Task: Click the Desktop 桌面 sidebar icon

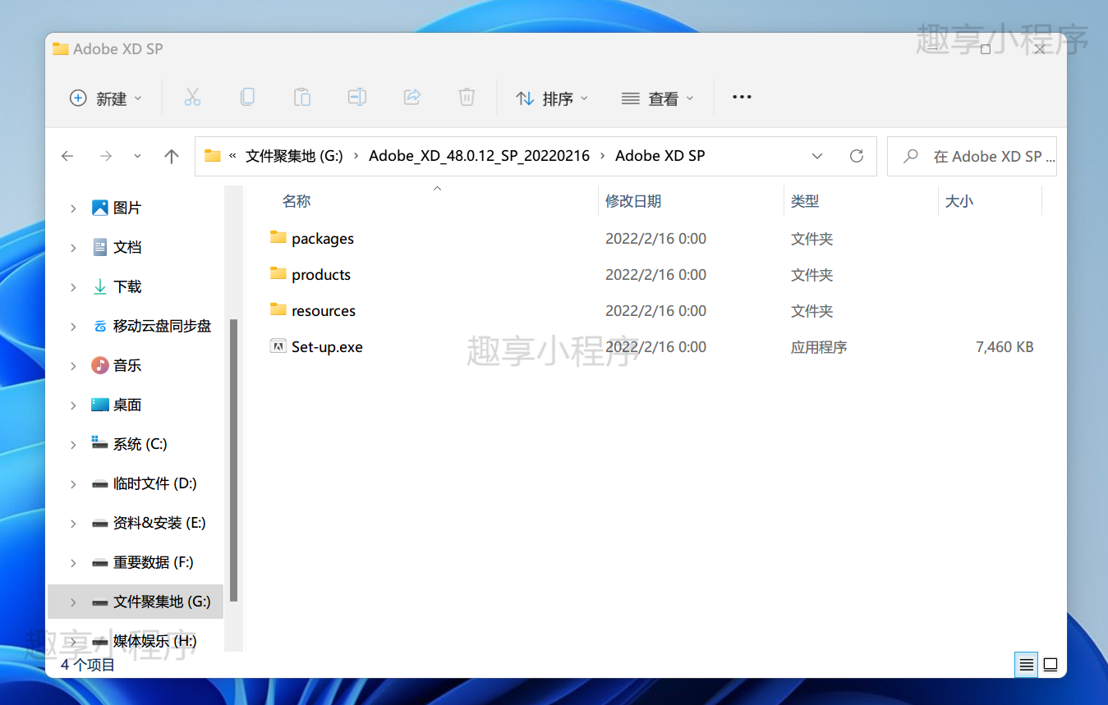Action: coord(100,405)
